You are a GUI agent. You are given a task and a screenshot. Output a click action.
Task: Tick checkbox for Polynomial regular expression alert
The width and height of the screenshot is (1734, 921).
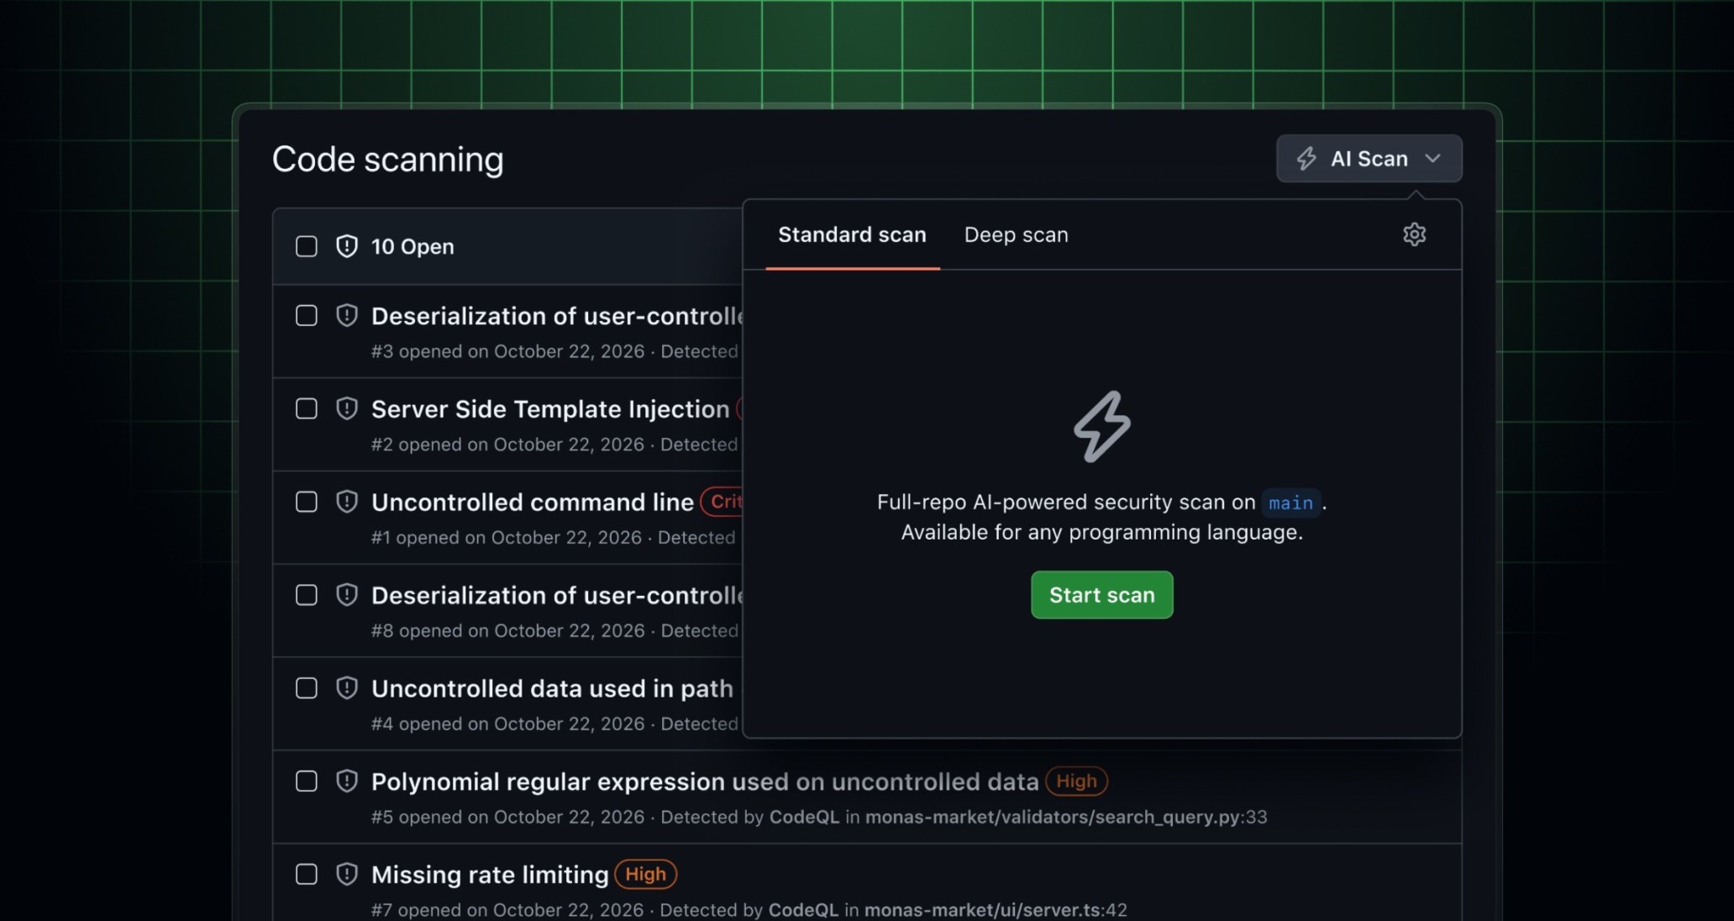(x=307, y=782)
